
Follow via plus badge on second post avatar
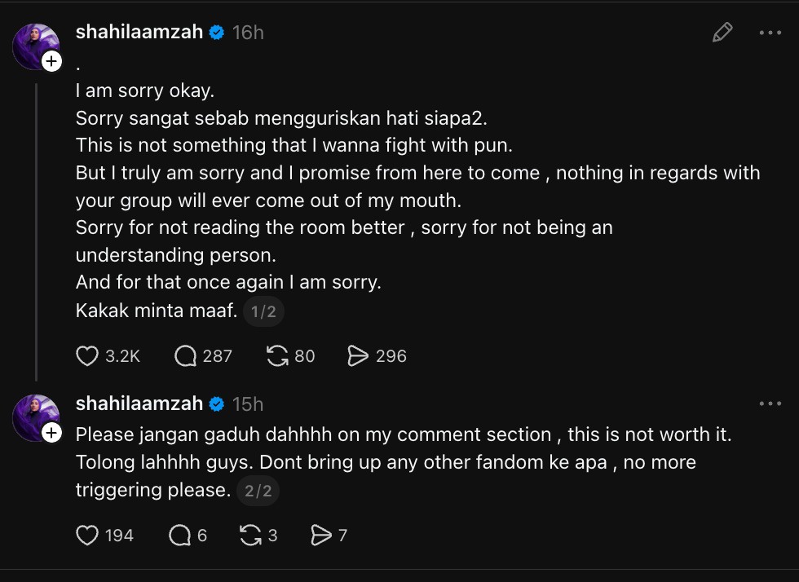tap(51, 433)
